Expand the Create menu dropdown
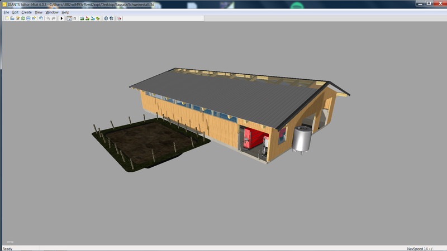 (26, 12)
